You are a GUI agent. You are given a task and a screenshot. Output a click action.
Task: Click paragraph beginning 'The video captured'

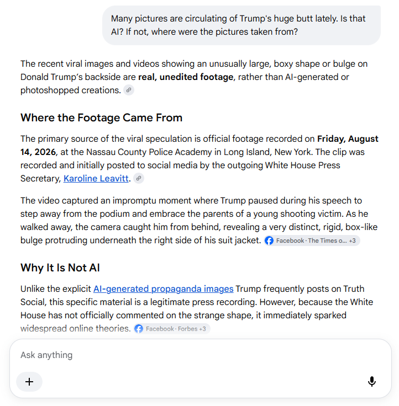coord(200,220)
